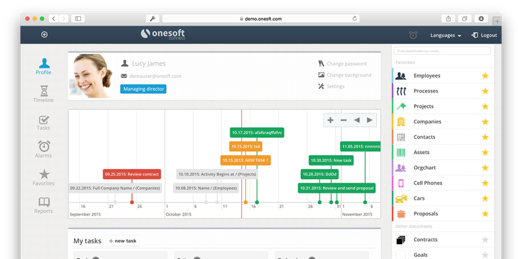Click the alarm clock icon in header
This screenshot has width=522, height=259.
click(413, 35)
